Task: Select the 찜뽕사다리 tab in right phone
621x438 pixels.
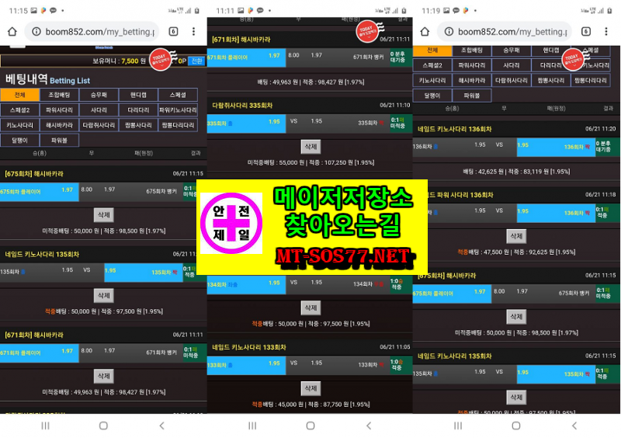Action: tap(551, 80)
